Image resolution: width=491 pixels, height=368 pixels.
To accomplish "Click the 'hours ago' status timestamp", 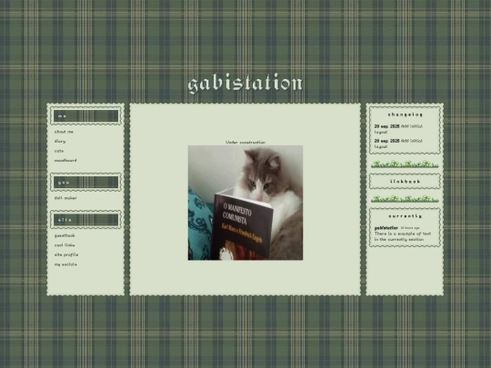I will click(410, 228).
